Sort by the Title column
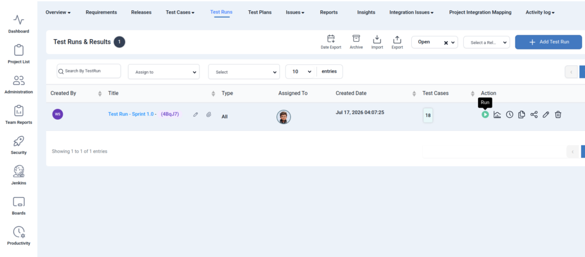The image size is (585, 257). click(214, 93)
